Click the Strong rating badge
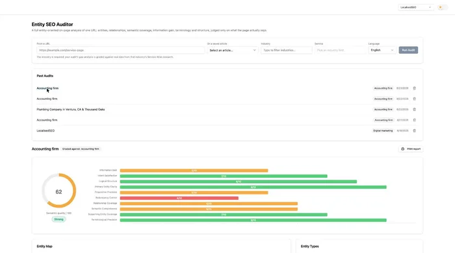Screen dimensions: 455x253 (59, 219)
